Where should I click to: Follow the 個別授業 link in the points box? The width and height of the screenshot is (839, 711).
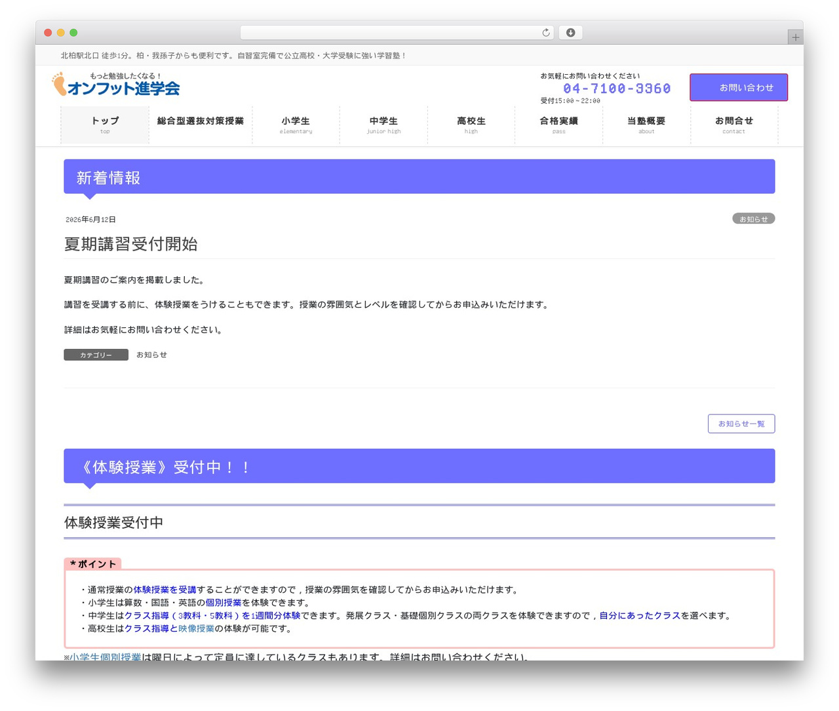(224, 603)
